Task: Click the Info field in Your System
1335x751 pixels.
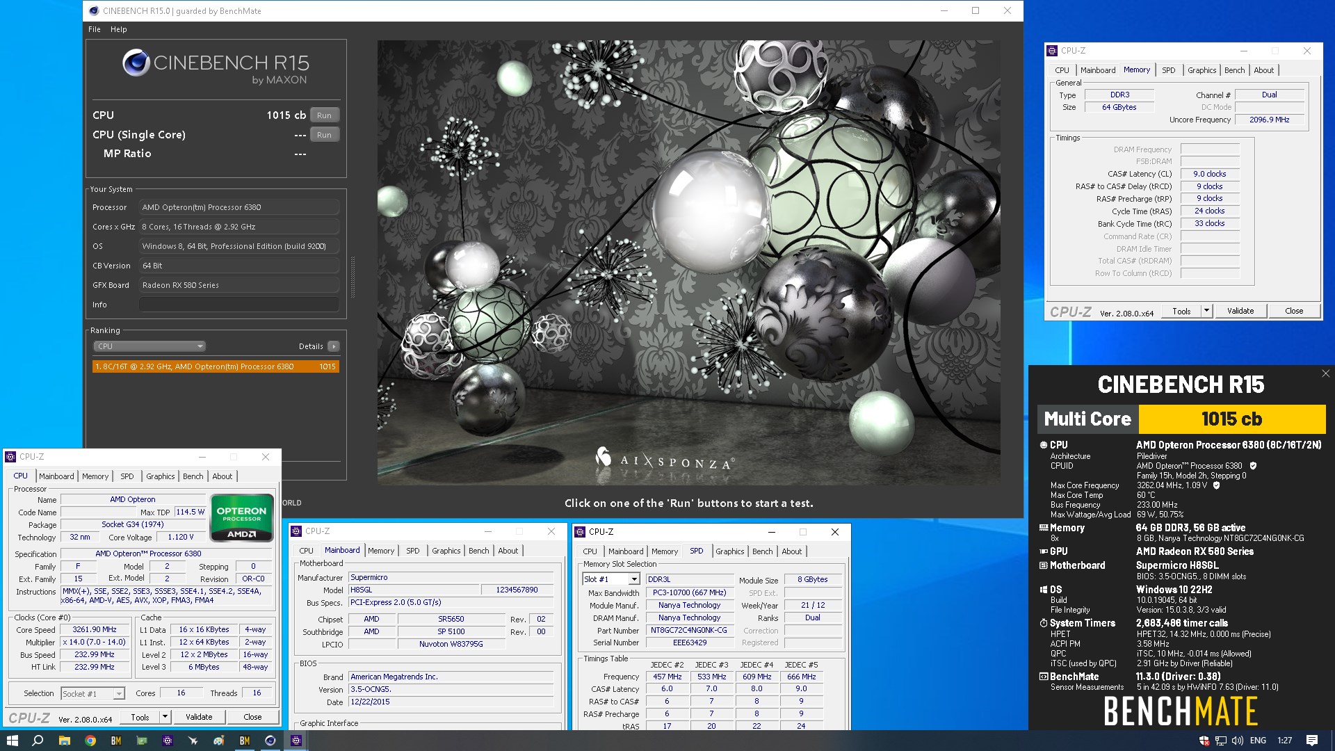Action: (238, 305)
